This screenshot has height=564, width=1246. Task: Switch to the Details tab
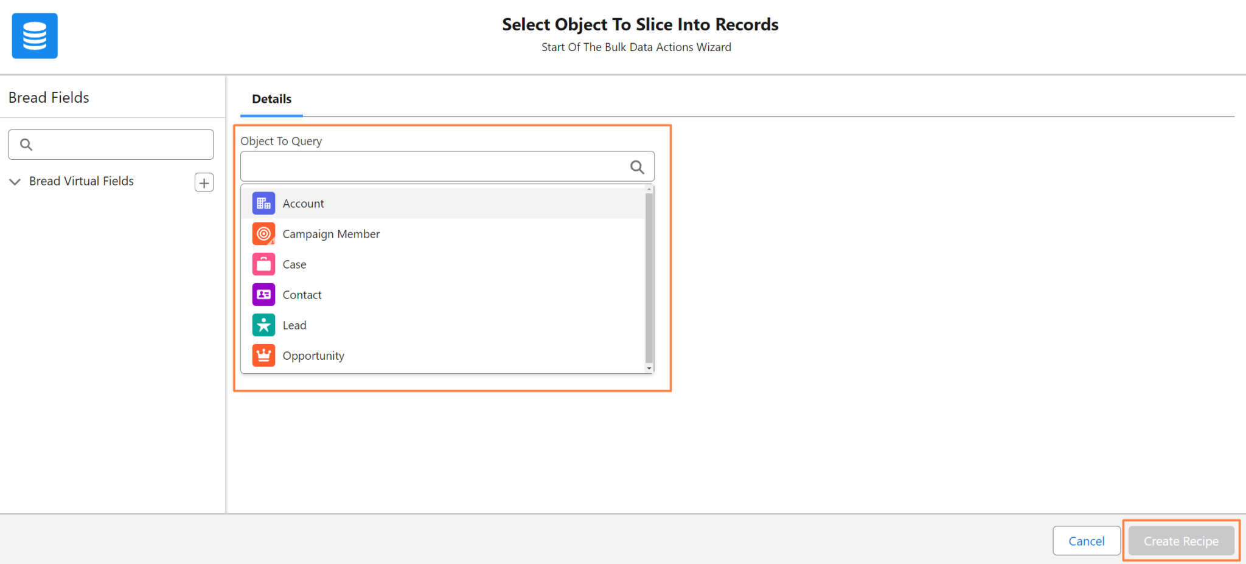click(x=271, y=99)
